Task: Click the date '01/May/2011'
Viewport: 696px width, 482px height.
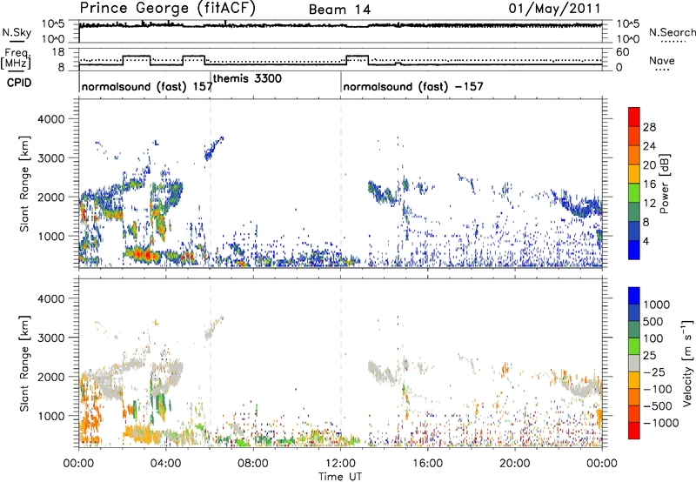Action: pyautogui.click(x=555, y=9)
